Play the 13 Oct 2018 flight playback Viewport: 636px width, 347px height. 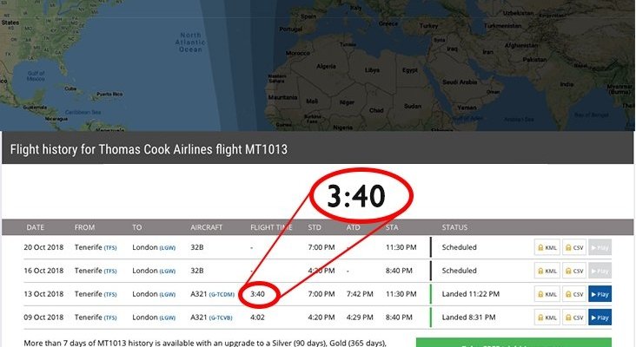tap(600, 294)
